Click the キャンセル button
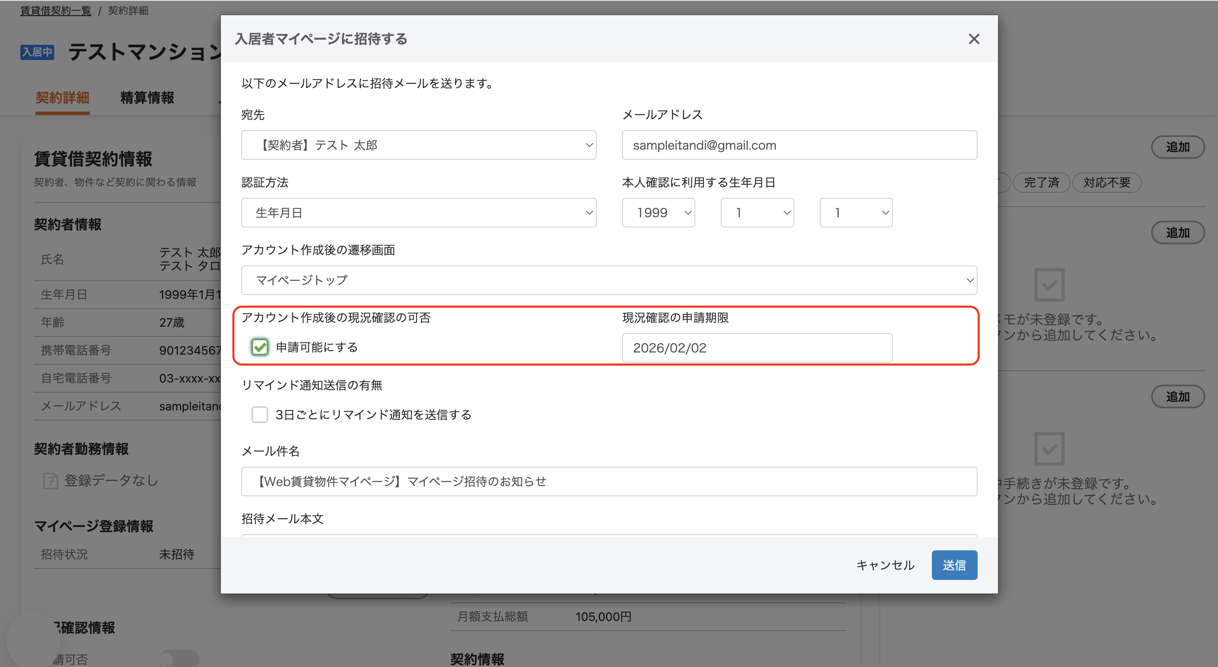The width and height of the screenshot is (1218, 667). point(885,565)
